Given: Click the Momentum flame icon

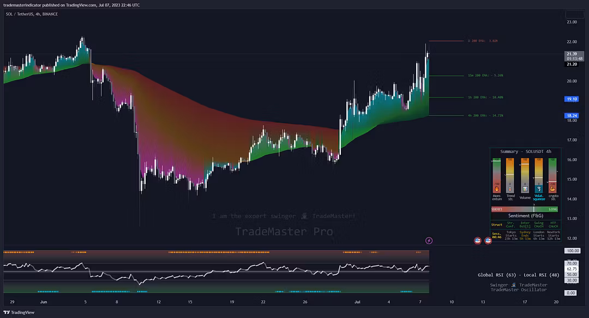Looking at the screenshot, I should [x=496, y=189].
